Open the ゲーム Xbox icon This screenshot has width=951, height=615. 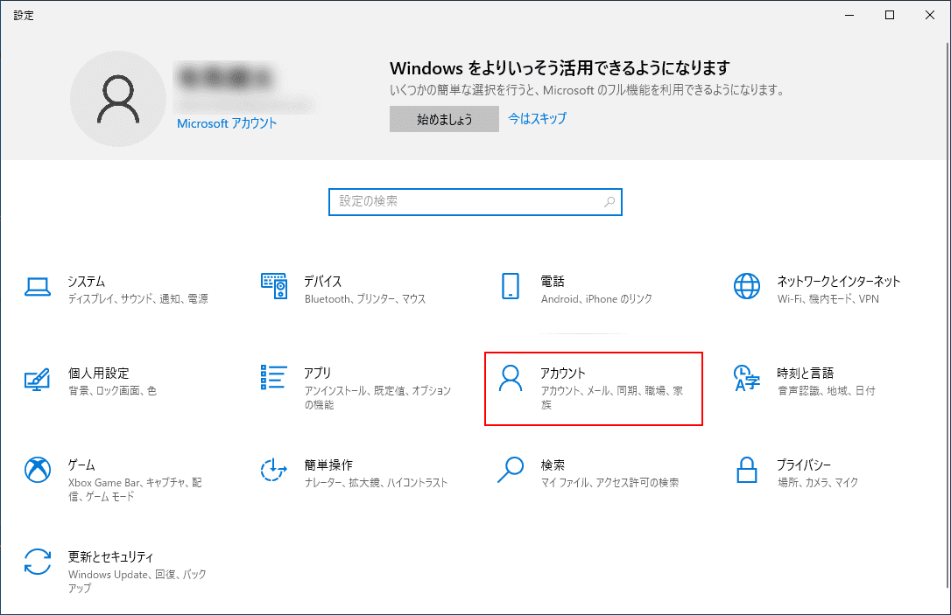[38, 470]
